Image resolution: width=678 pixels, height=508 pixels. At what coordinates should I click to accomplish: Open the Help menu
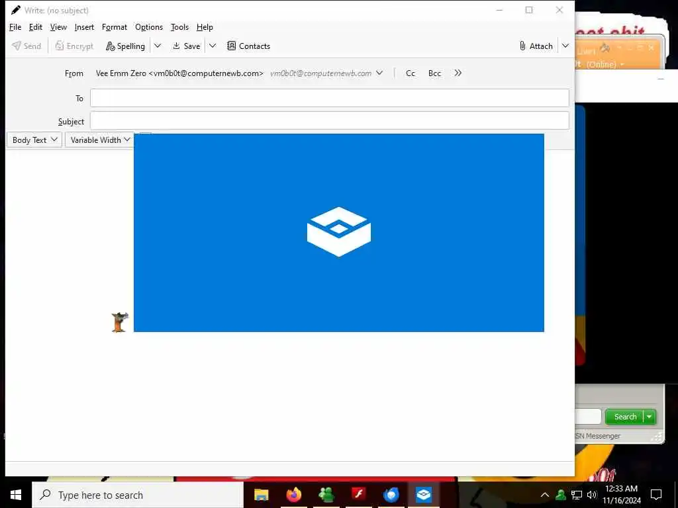tap(205, 27)
